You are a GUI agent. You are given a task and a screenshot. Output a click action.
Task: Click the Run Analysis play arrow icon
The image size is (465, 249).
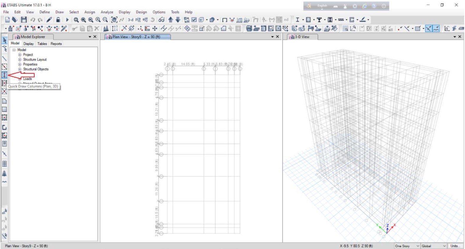(67, 20)
